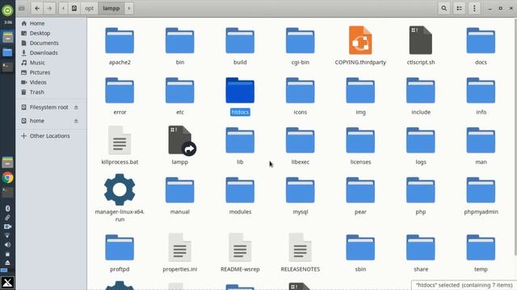Click the lampp path segment
This screenshot has height=290, width=517.
click(111, 8)
